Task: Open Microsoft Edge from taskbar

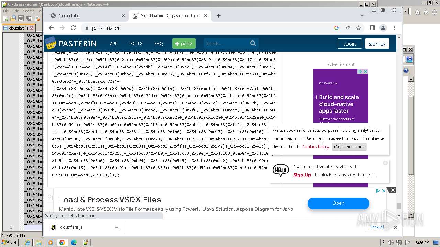Action: coord(74,243)
